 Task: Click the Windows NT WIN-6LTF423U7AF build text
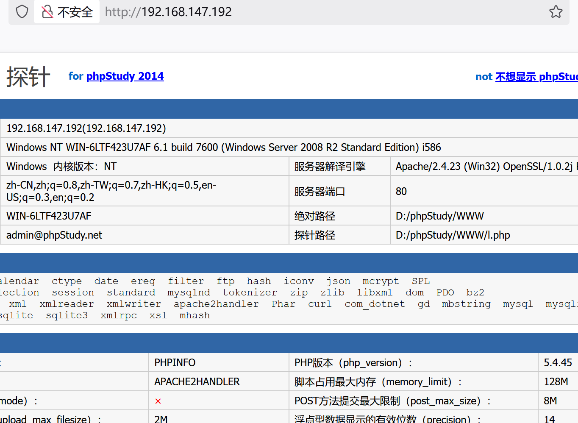(x=224, y=147)
